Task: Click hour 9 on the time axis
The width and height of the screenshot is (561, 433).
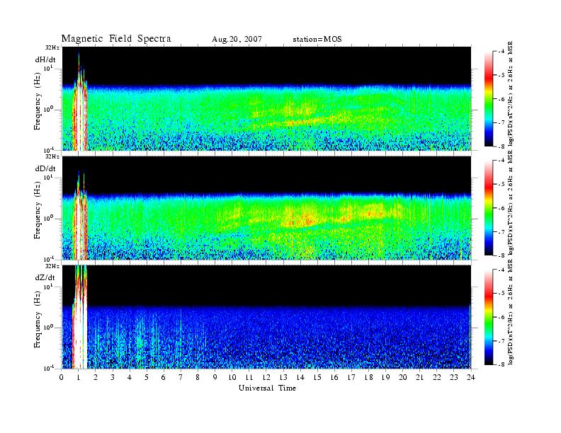Action: pos(215,378)
